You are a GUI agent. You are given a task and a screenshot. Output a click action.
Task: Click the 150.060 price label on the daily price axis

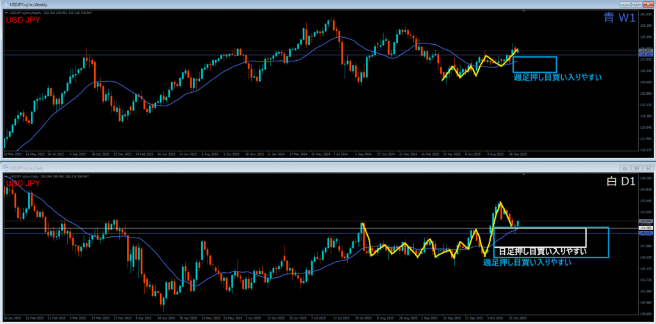tap(645, 228)
